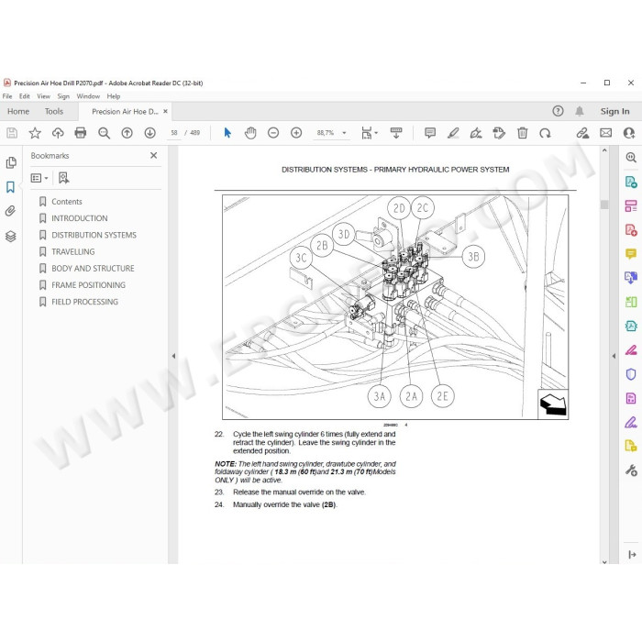Open the Attachments paperclip panel
This screenshot has width=642, height=642.
coord(11,211)
